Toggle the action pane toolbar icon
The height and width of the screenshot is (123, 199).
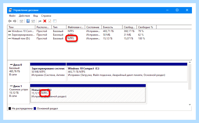coord(33,21)
